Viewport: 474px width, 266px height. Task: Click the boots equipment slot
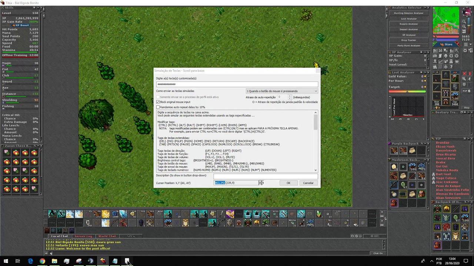[x=445, y=101]
